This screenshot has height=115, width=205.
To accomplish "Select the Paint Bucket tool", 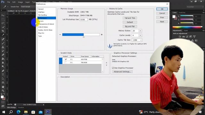I will [3, 59].
